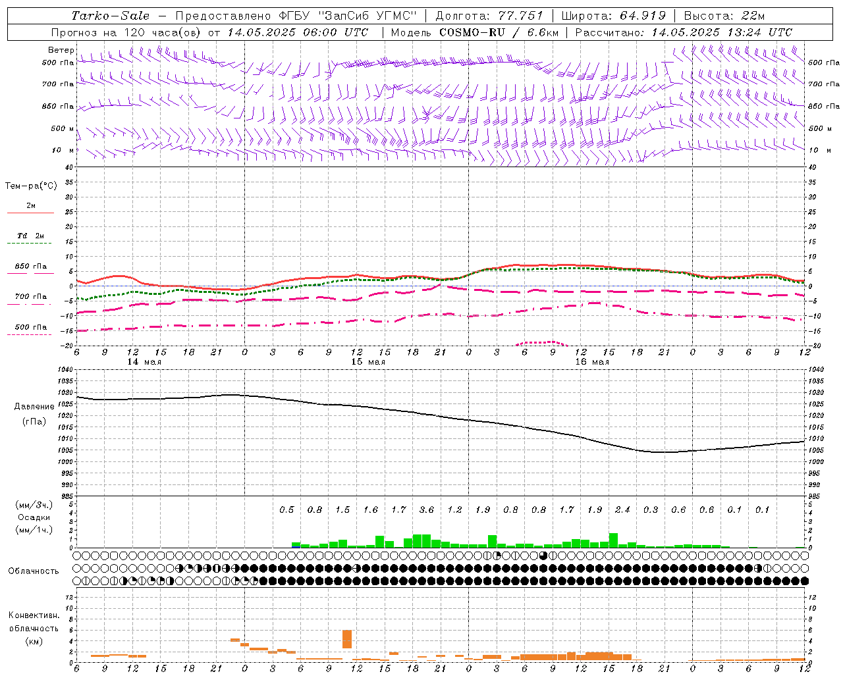Click the 1.5 precipitation amount
The image size is (843, 674).
(x=342, y=510)
